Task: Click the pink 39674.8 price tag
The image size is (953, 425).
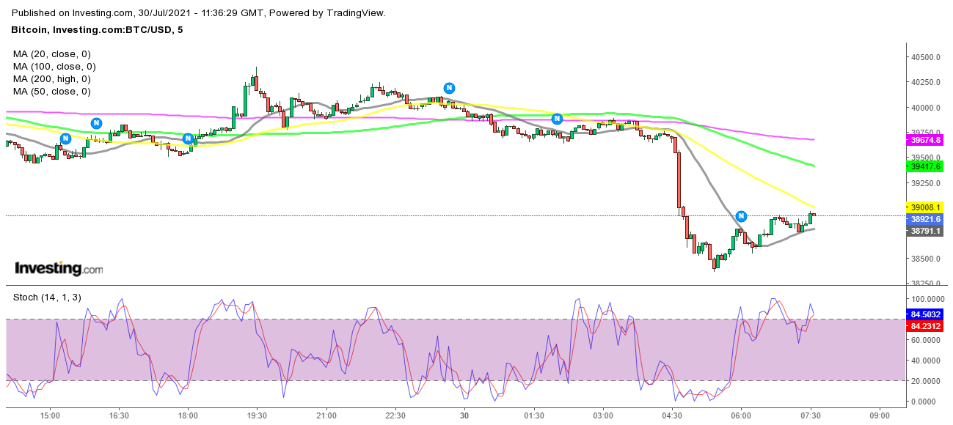Action: click(x=925, y=140)
